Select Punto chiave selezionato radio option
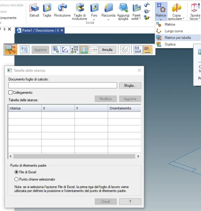 [x=16, y=179]
